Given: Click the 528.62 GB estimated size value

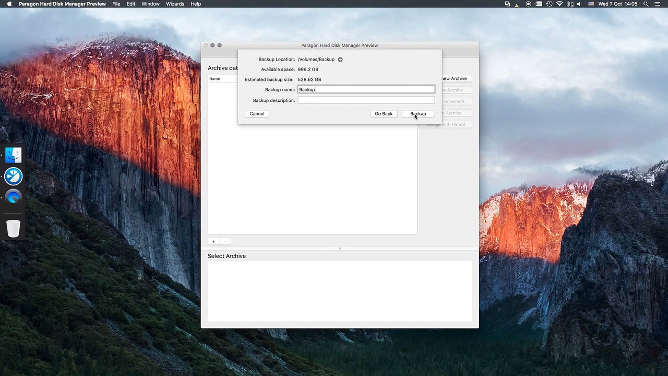Looking at the screenshot, I should coord(309,79).
